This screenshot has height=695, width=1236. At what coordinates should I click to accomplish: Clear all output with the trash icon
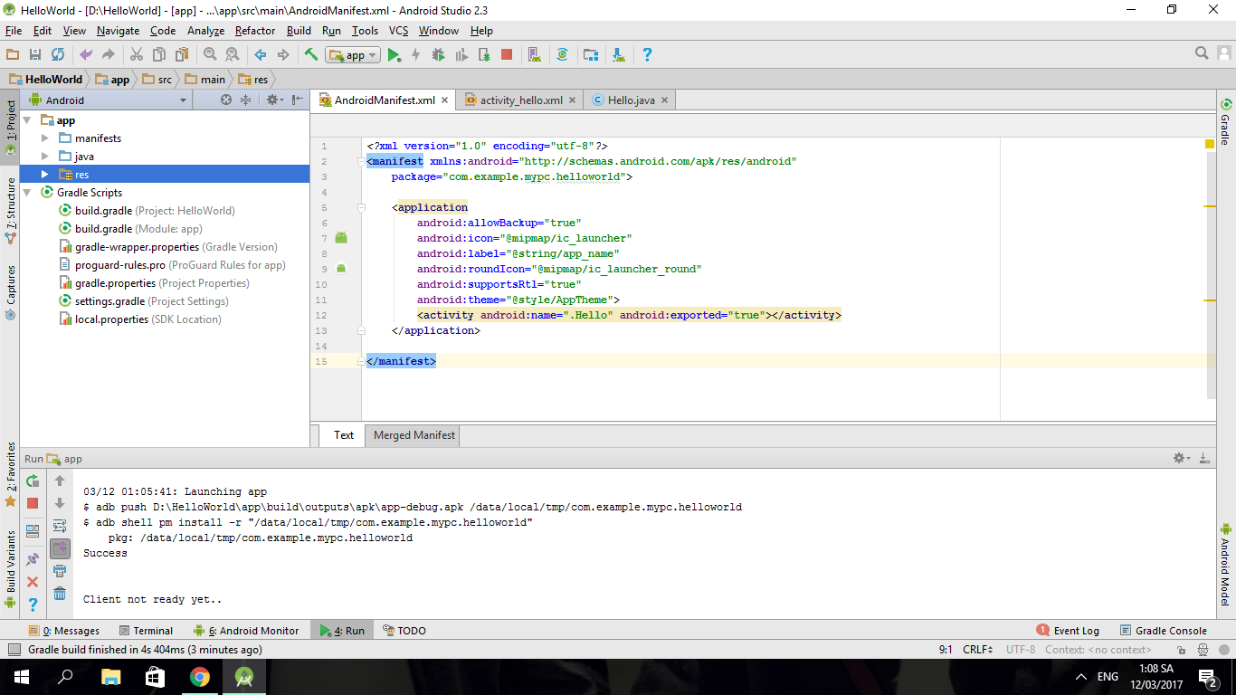click(x=60, y=594)
